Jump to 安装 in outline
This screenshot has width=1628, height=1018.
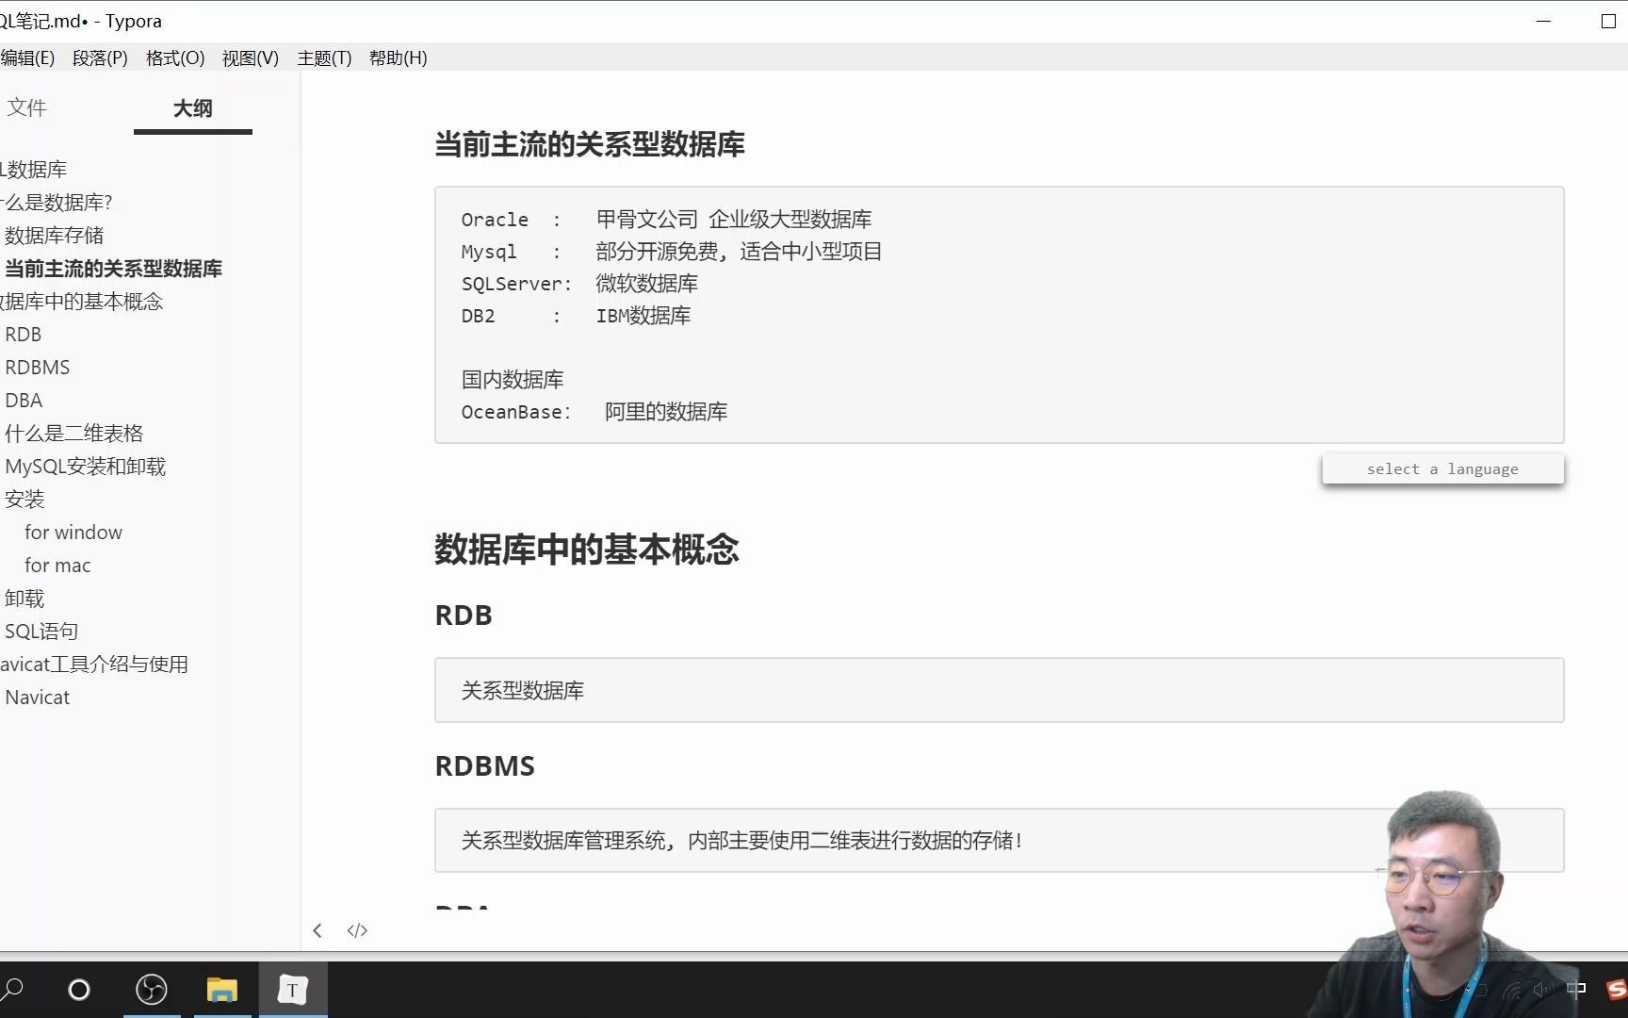[x=24, y=500]
